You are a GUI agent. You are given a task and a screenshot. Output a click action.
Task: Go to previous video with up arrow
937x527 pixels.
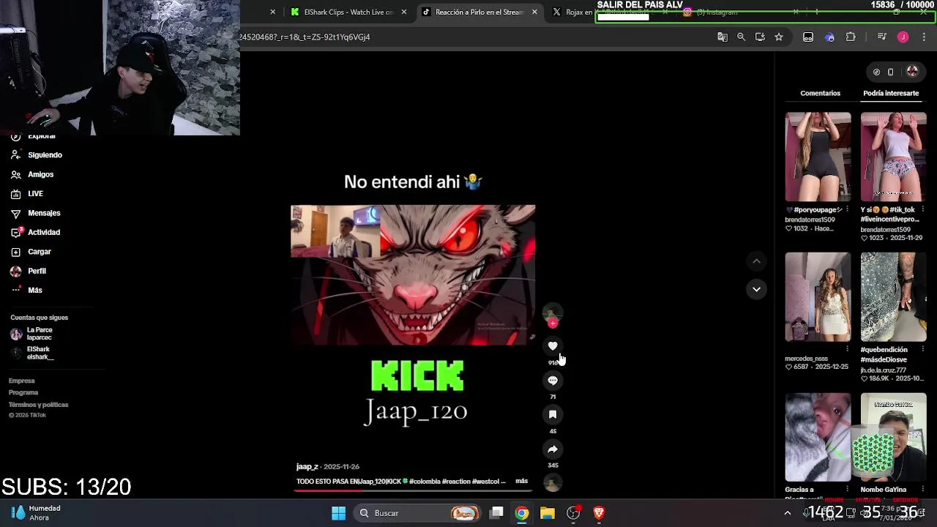pyautogui.click(x=756, y=261)
